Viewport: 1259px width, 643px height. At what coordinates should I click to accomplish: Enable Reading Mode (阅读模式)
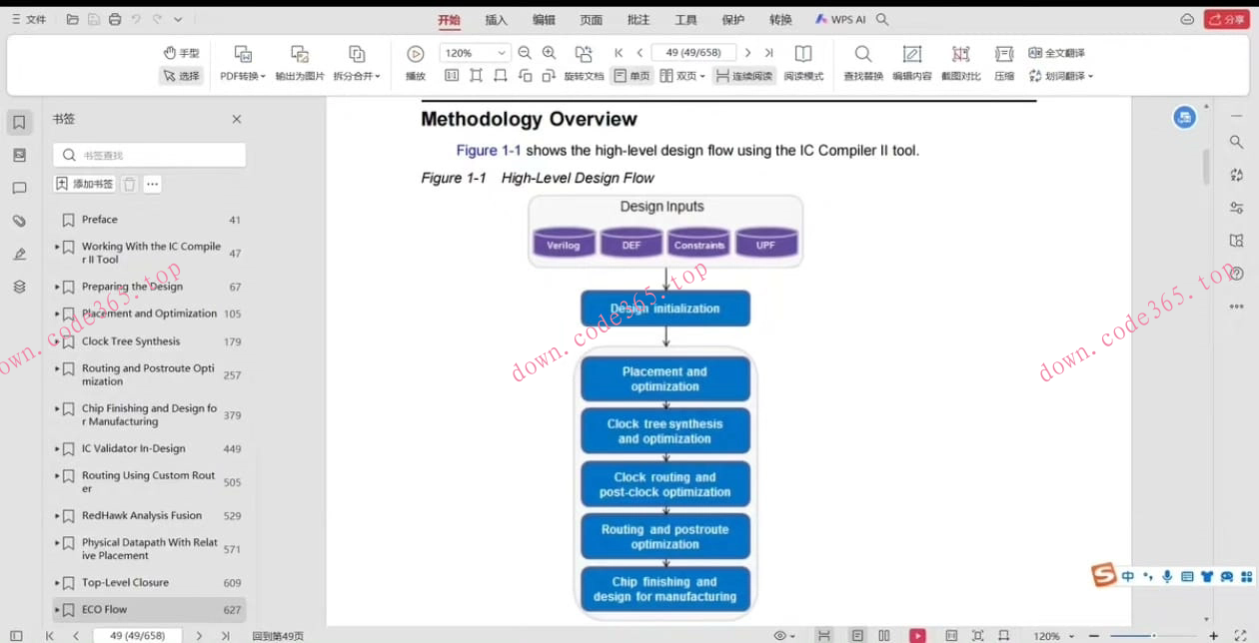(803, 54)
